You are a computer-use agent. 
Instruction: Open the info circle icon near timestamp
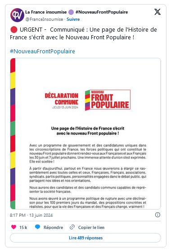(157, 215)
